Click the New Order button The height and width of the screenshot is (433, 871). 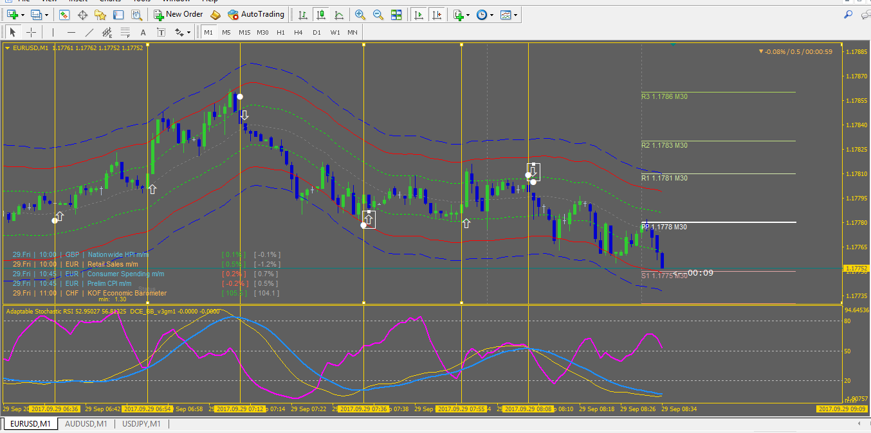178,14
